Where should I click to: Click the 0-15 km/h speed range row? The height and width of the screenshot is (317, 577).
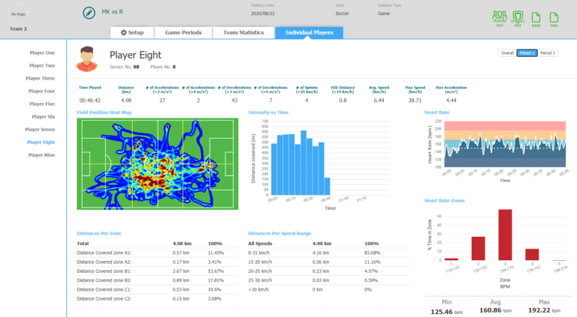point(328,253)
